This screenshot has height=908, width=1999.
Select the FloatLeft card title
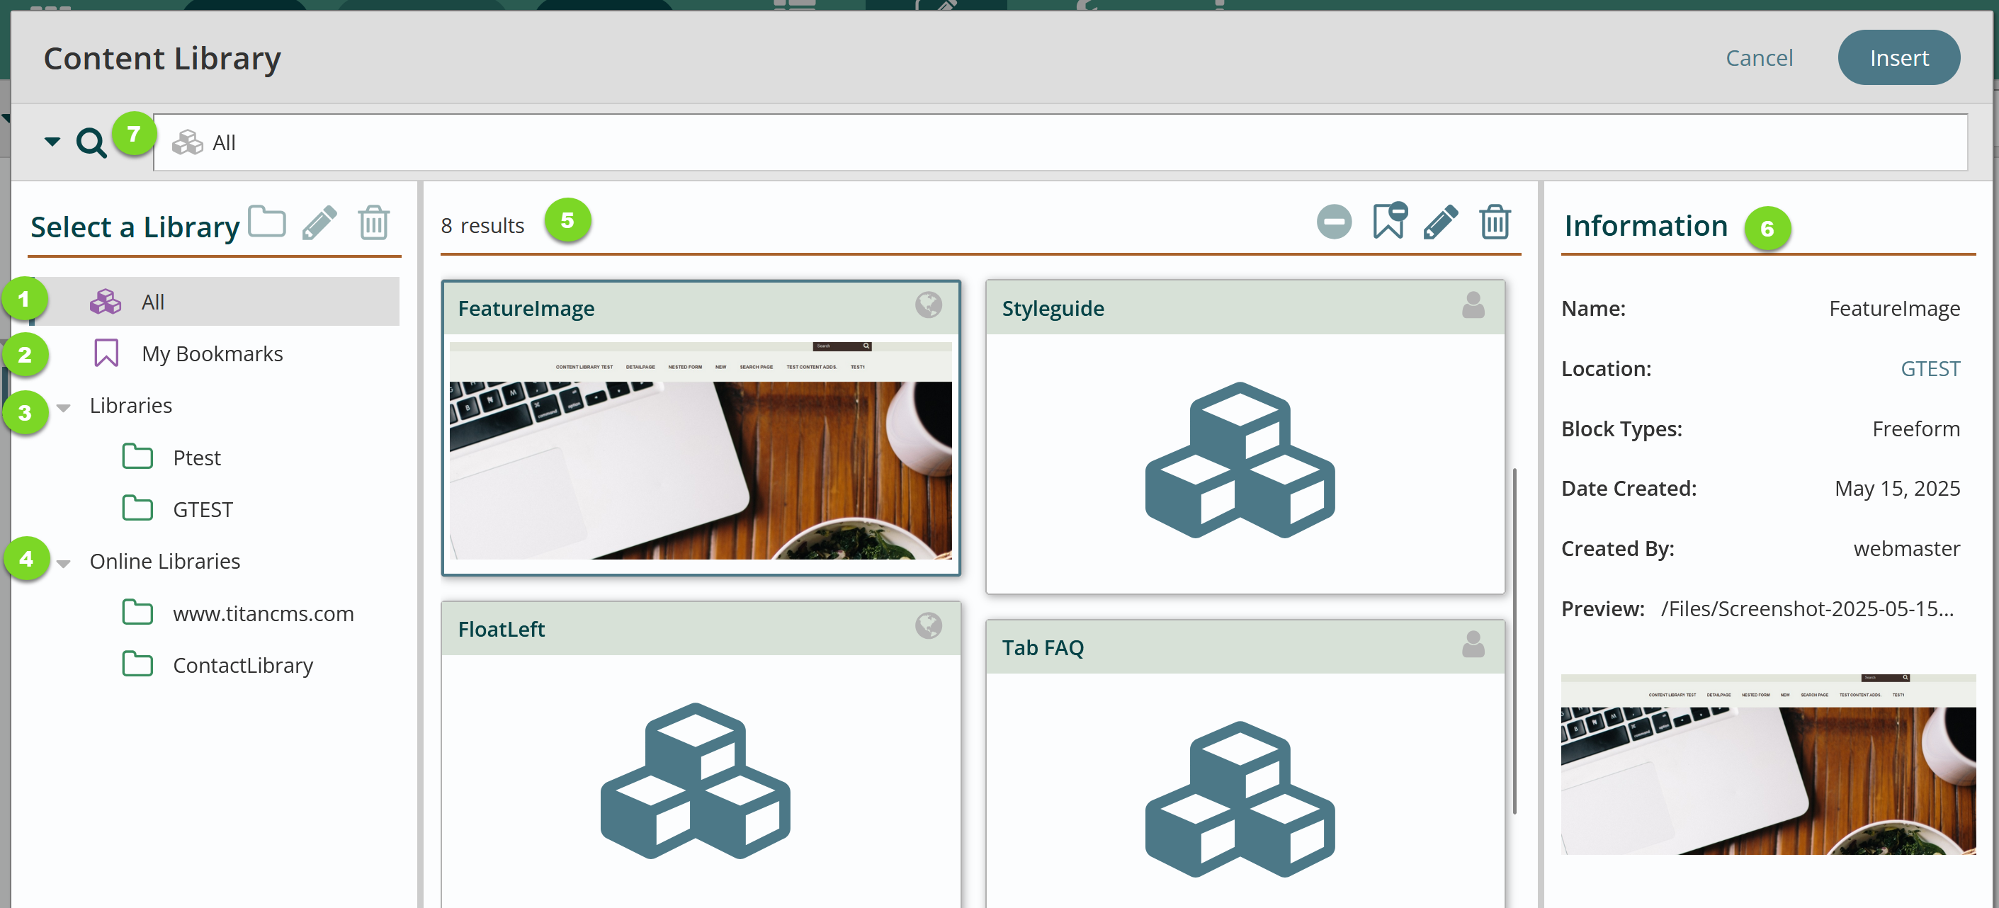(x=502, y=630)
